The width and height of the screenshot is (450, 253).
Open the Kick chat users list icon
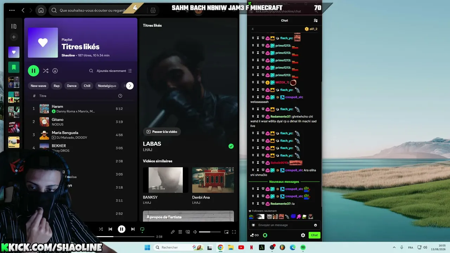pos(316,20)
